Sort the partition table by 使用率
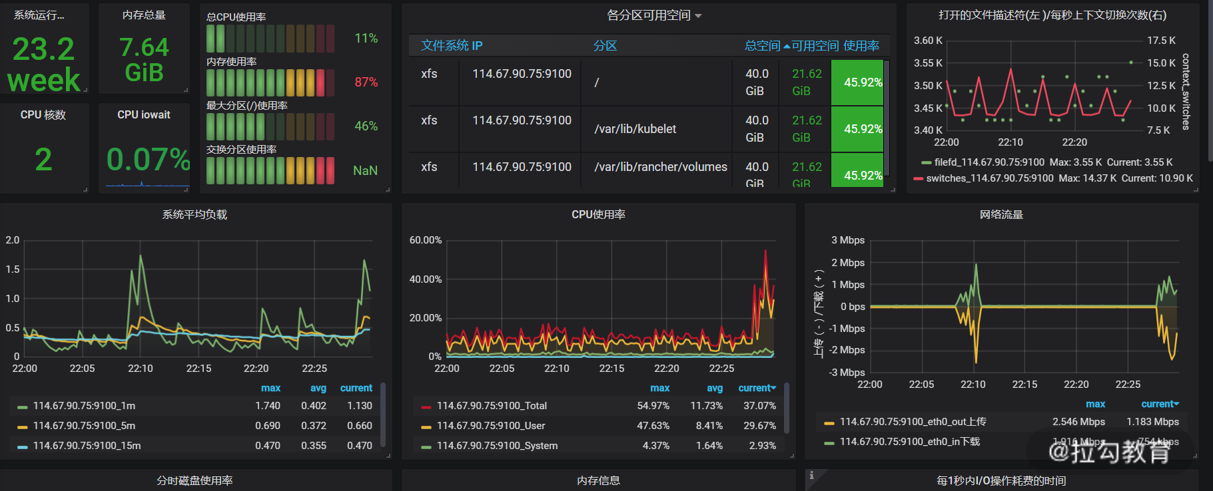The height and width of the screenshot is (491, 1213). coord(861,46)
